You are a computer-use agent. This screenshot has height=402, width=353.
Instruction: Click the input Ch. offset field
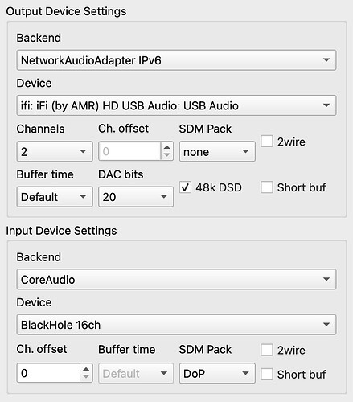(x=48, y=373)
